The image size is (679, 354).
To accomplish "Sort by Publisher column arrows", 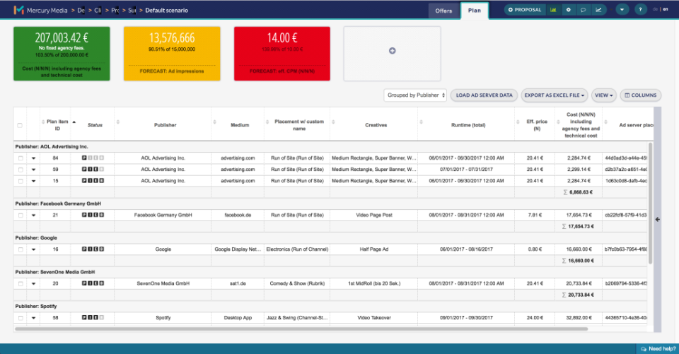I will 118,122.
